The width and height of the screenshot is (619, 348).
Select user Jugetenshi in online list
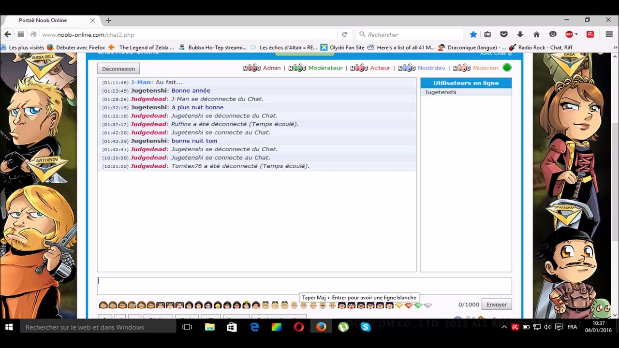pos(440,92)
